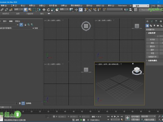The height and width of the screenshot is (122, 163).
Task: Click the 长方体 box button
Action: pos(152,40)
